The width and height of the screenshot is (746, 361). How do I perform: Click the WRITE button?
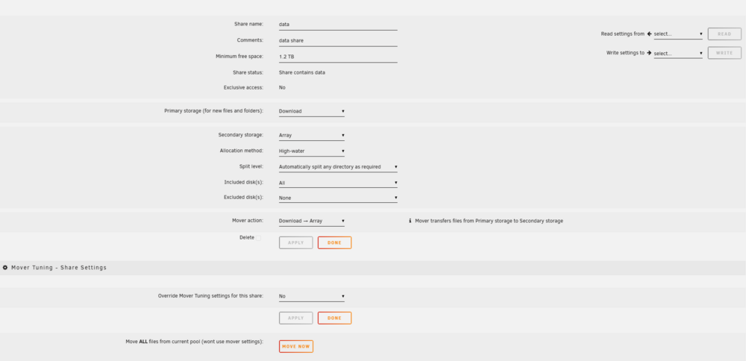click(x=724, y=53)
